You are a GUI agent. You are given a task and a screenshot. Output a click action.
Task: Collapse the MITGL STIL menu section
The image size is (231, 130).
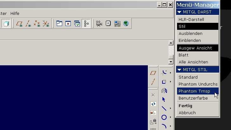pos(179,70)
